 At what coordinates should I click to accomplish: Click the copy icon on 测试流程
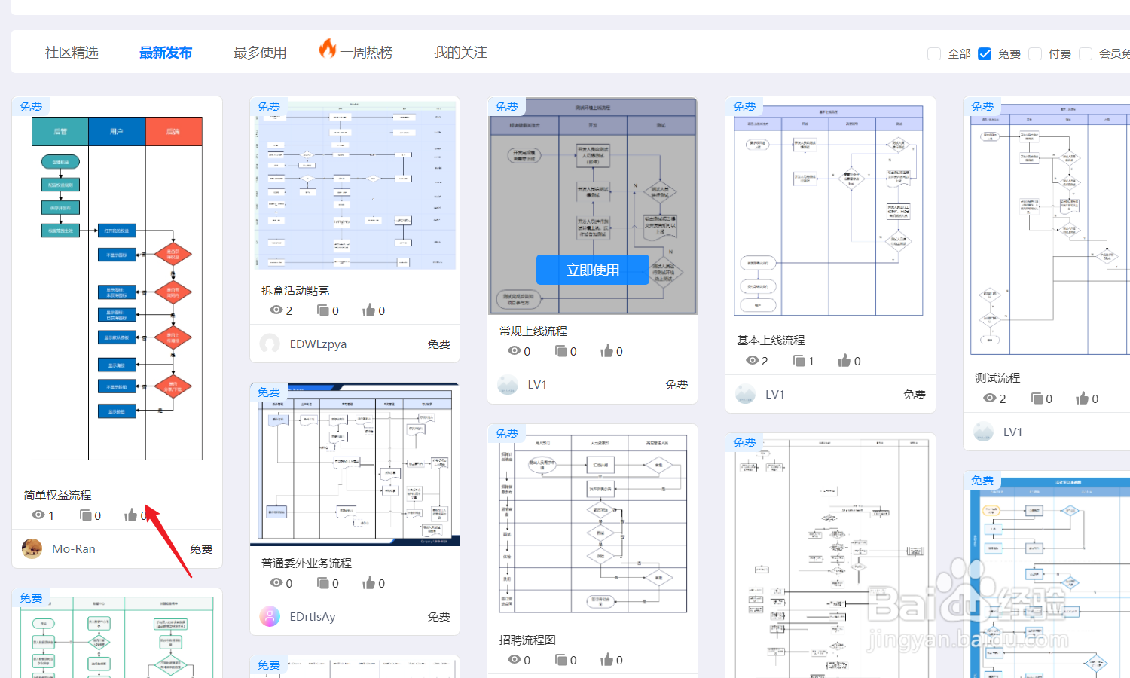1038,398
